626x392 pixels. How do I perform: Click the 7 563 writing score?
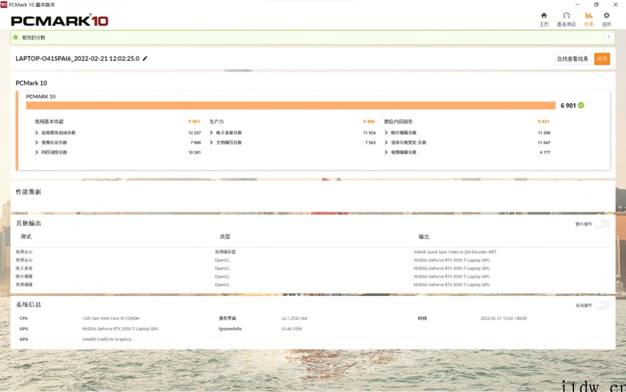[370, 142]
